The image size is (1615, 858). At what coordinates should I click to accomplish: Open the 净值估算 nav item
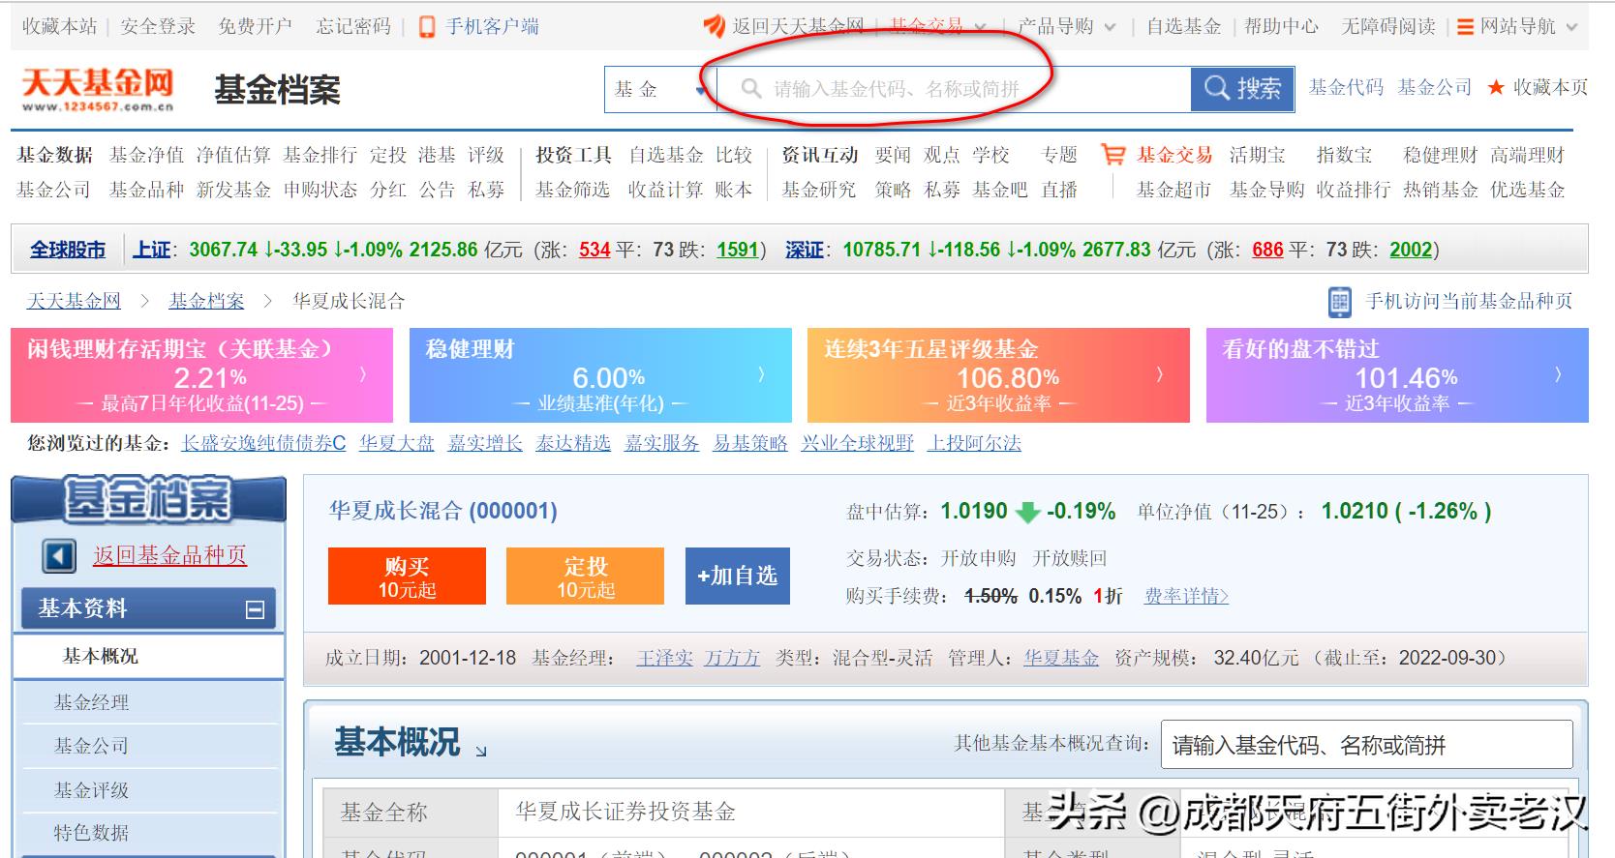click(x=233, y=155)
